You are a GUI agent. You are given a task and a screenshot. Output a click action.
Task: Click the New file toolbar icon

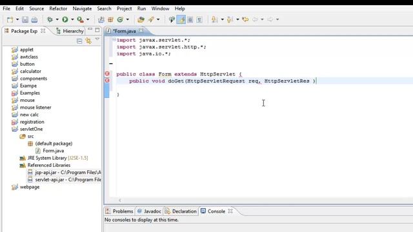point(10,19)
